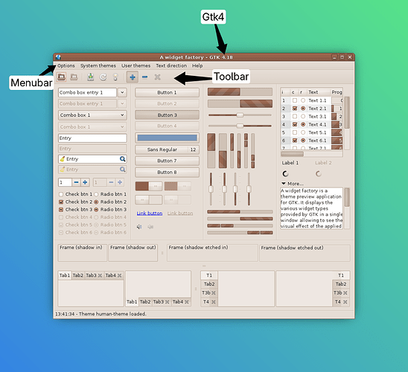Check the Check btn 1 checkbox
This screenshot has width=408, height=372.
point(61,194)
